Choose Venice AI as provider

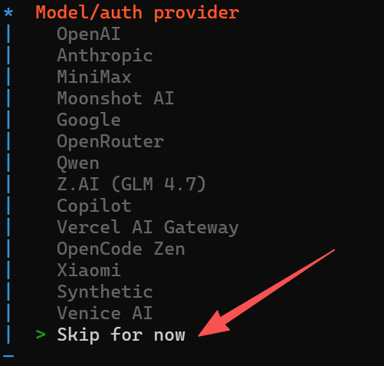tap(105, 313)
